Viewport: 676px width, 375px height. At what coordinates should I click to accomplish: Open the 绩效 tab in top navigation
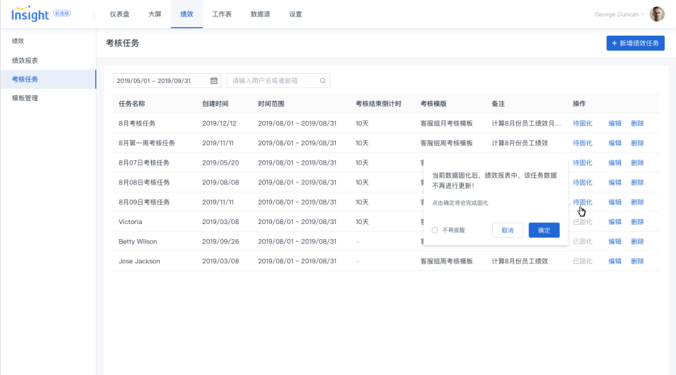pyautogui.click(x=186, y=14)
